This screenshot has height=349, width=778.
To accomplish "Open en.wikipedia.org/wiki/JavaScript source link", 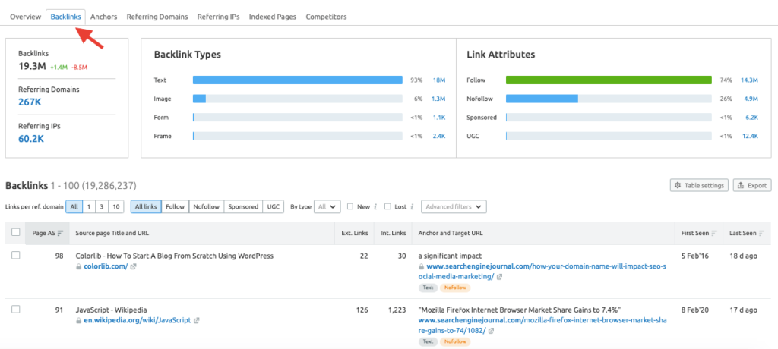I will [x=137, y=320].
